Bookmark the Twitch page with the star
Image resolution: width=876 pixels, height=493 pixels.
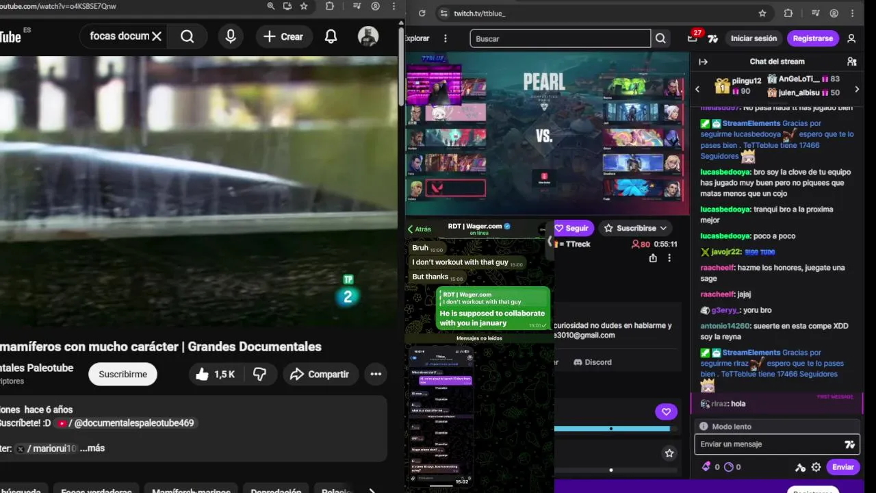tap(762, 13)
